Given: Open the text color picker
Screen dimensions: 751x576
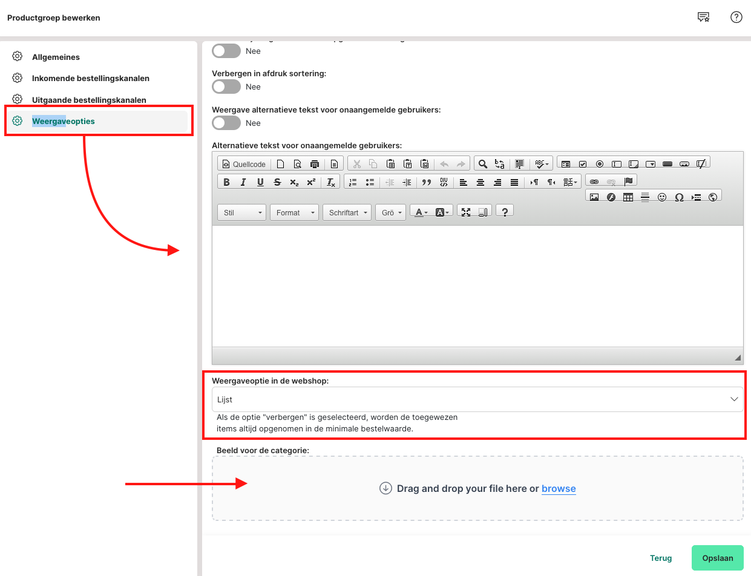Looking at the screenshot, I should [x=420, y=212].
